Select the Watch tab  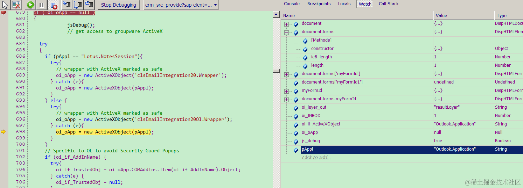click(365, 4)
